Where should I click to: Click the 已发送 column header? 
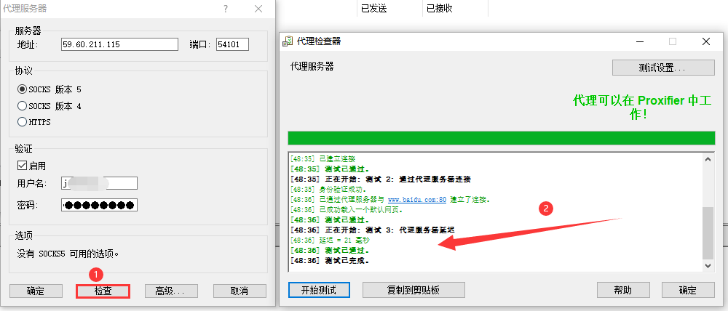pyautogui.click(x=373, y=8)
